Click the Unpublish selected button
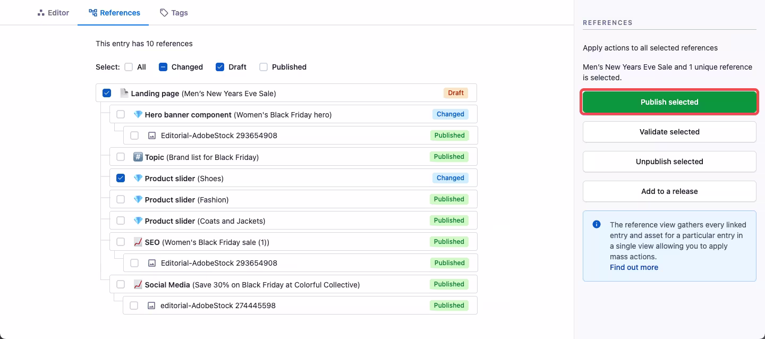 [669, 162]
